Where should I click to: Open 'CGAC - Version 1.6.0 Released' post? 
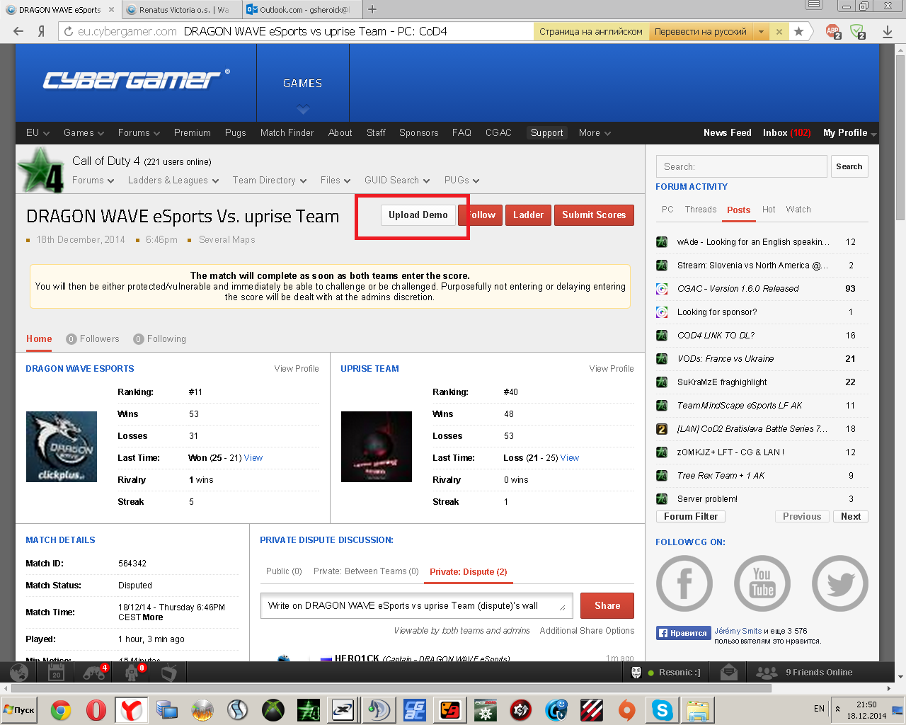(x=738, y=289)
